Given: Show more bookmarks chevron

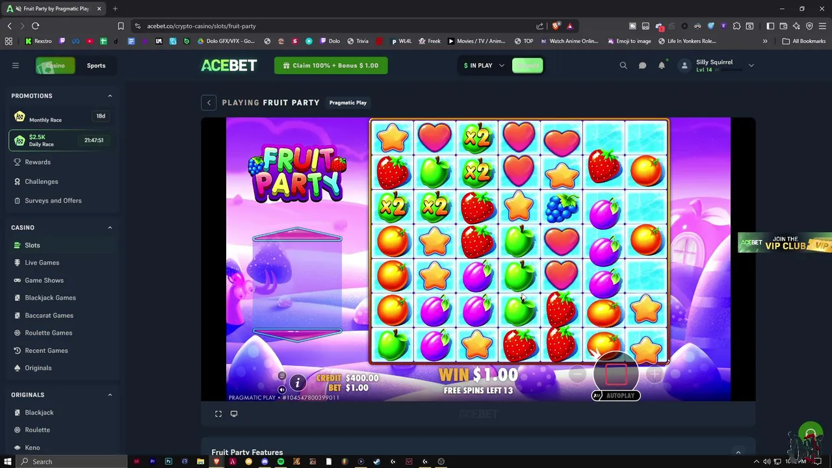Looking at the screenshot, I should pos(765,41).
